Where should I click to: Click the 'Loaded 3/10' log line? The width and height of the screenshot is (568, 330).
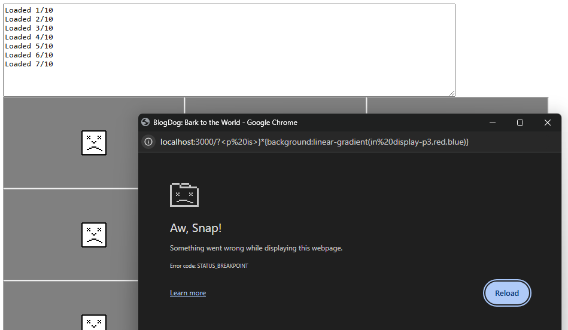pos(29,28)
